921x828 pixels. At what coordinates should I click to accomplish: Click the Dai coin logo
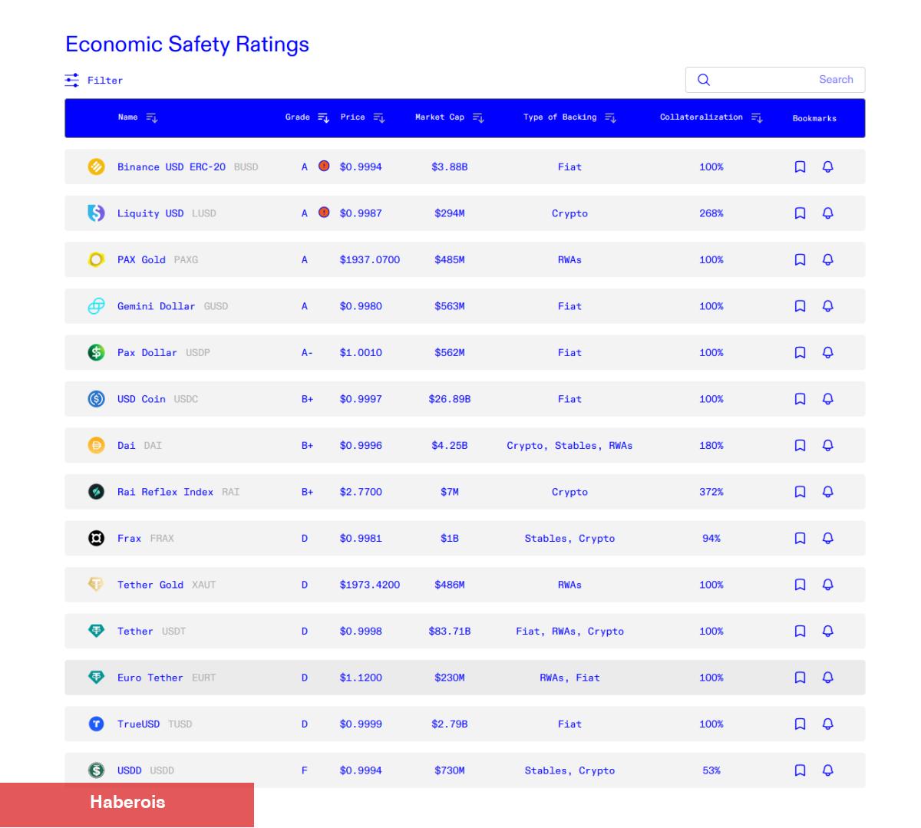[96, 445]
